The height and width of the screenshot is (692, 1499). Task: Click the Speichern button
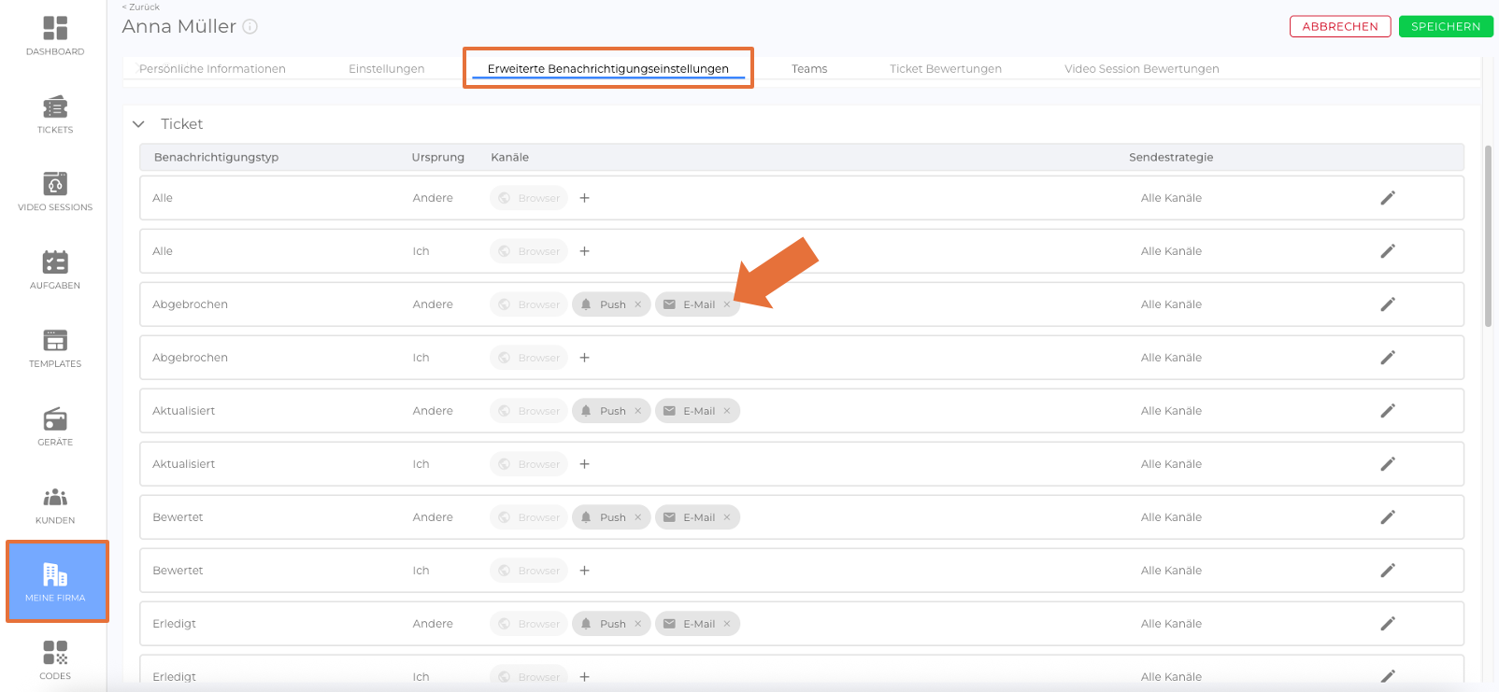(1445, 26)
